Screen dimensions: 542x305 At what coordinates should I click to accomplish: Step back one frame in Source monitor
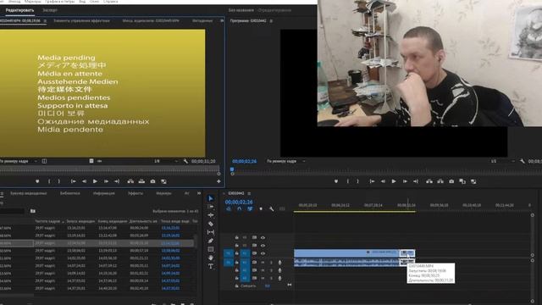[x=84, y=181]
